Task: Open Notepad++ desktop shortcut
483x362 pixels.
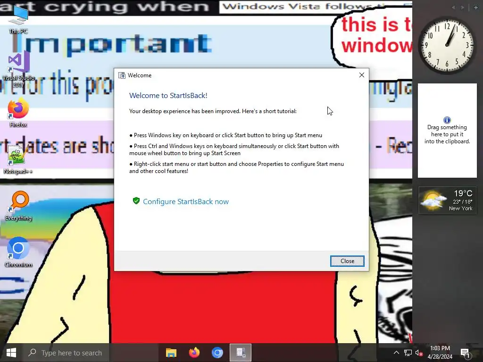Action: pyautogui.click(x=18, y=159)
